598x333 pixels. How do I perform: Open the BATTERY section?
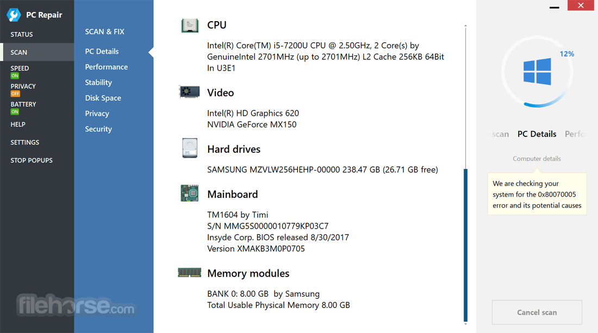[23, 104]
